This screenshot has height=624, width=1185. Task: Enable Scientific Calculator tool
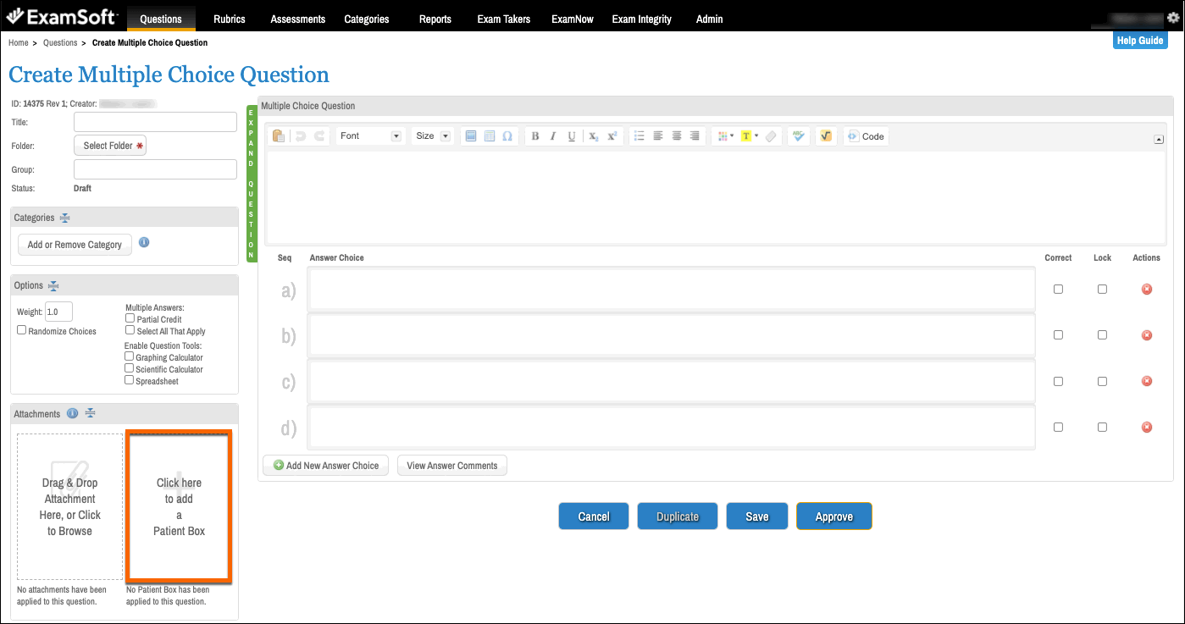pyautogui.click(x=130, y=368)
